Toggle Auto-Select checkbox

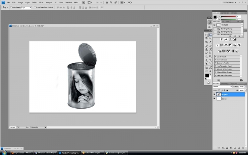(x=11, y=7)
